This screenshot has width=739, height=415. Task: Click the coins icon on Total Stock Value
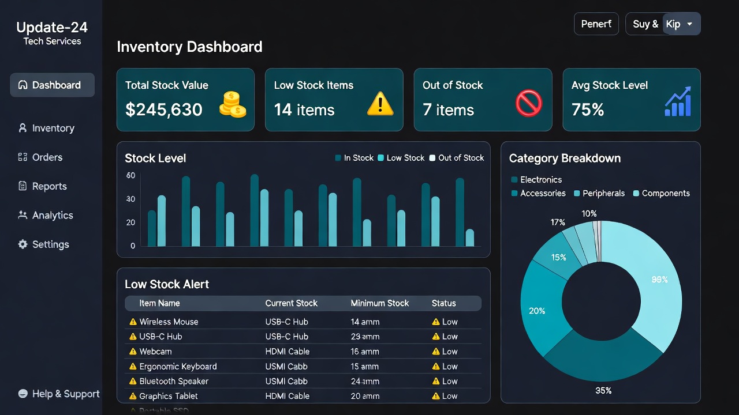click(232, 105)
